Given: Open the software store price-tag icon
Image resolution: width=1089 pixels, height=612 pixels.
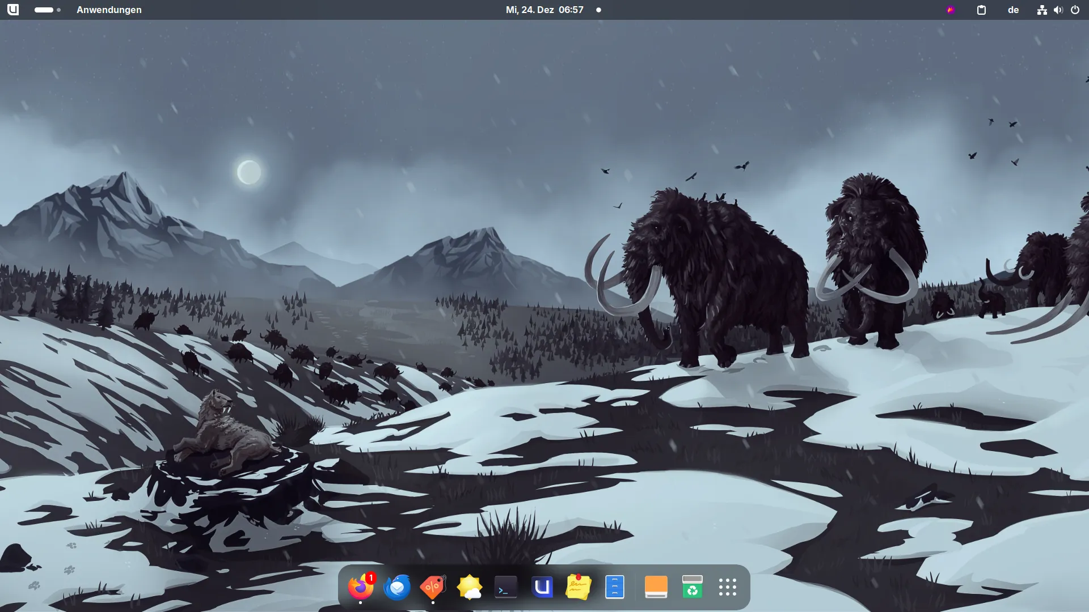Looking at the screenshot, I should 433,587.
